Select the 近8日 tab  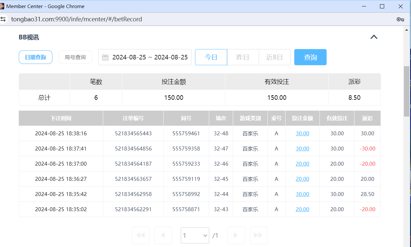pyautogui.click(x=274, y=57)
